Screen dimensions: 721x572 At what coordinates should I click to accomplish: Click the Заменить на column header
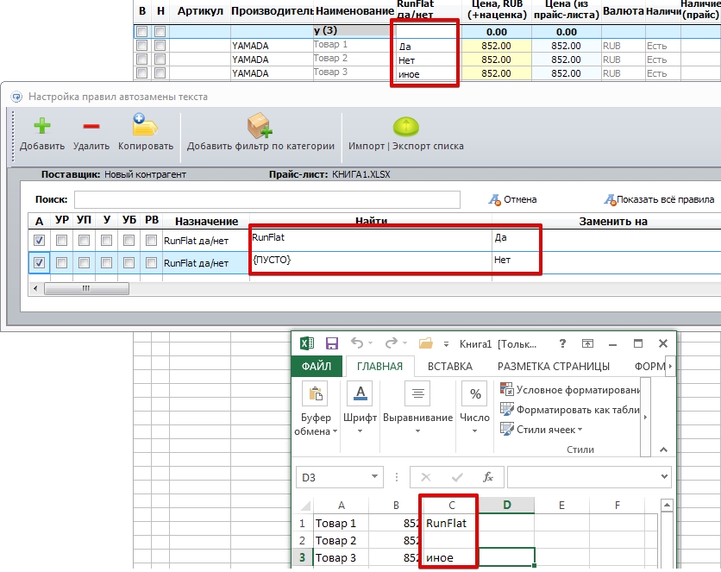(612, 221)
